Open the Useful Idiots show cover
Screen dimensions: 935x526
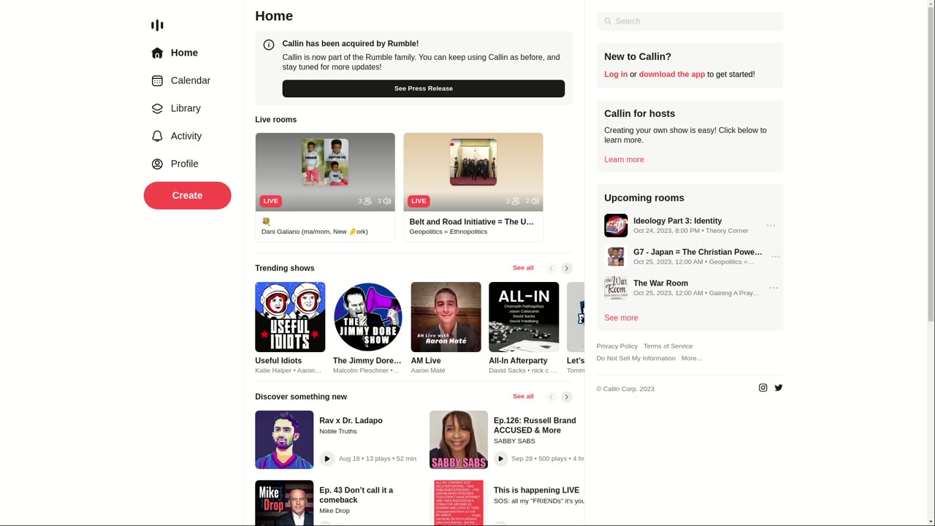click(290, 317)
